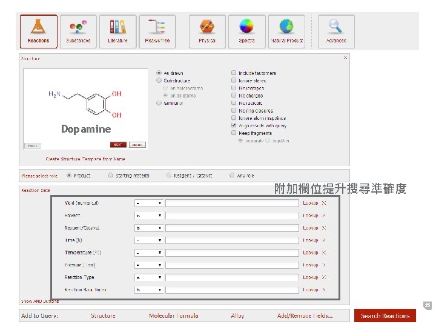The width and height of the screenshot is (436, 327).
Task: Open the Pressure operator dropdown
Action: pyautogui.click(x=149, y=265)
